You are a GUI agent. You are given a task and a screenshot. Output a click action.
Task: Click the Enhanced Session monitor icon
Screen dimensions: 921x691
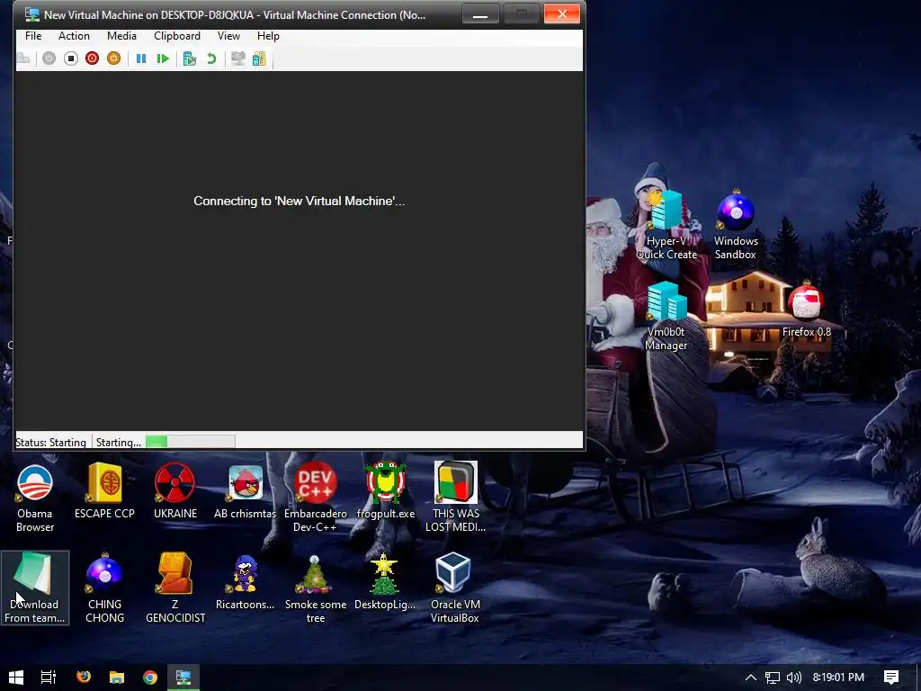click(x=237, y=58)
